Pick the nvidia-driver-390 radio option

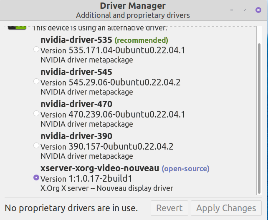(x=36, y=145)
